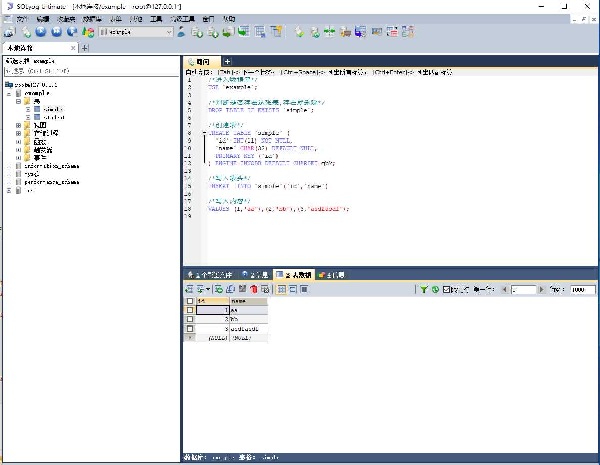Screen dimensions: 600x465
Task: Select the test database in tree
Action: click(x=31, y=190)
